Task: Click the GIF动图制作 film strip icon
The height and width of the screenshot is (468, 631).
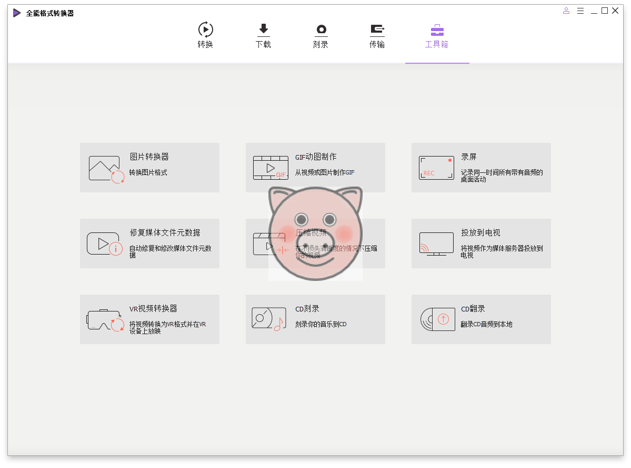Action: (271, 168)
